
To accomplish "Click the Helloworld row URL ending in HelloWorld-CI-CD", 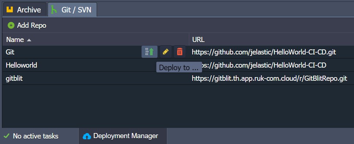I will pyautogui.click(x=264, y=65).
